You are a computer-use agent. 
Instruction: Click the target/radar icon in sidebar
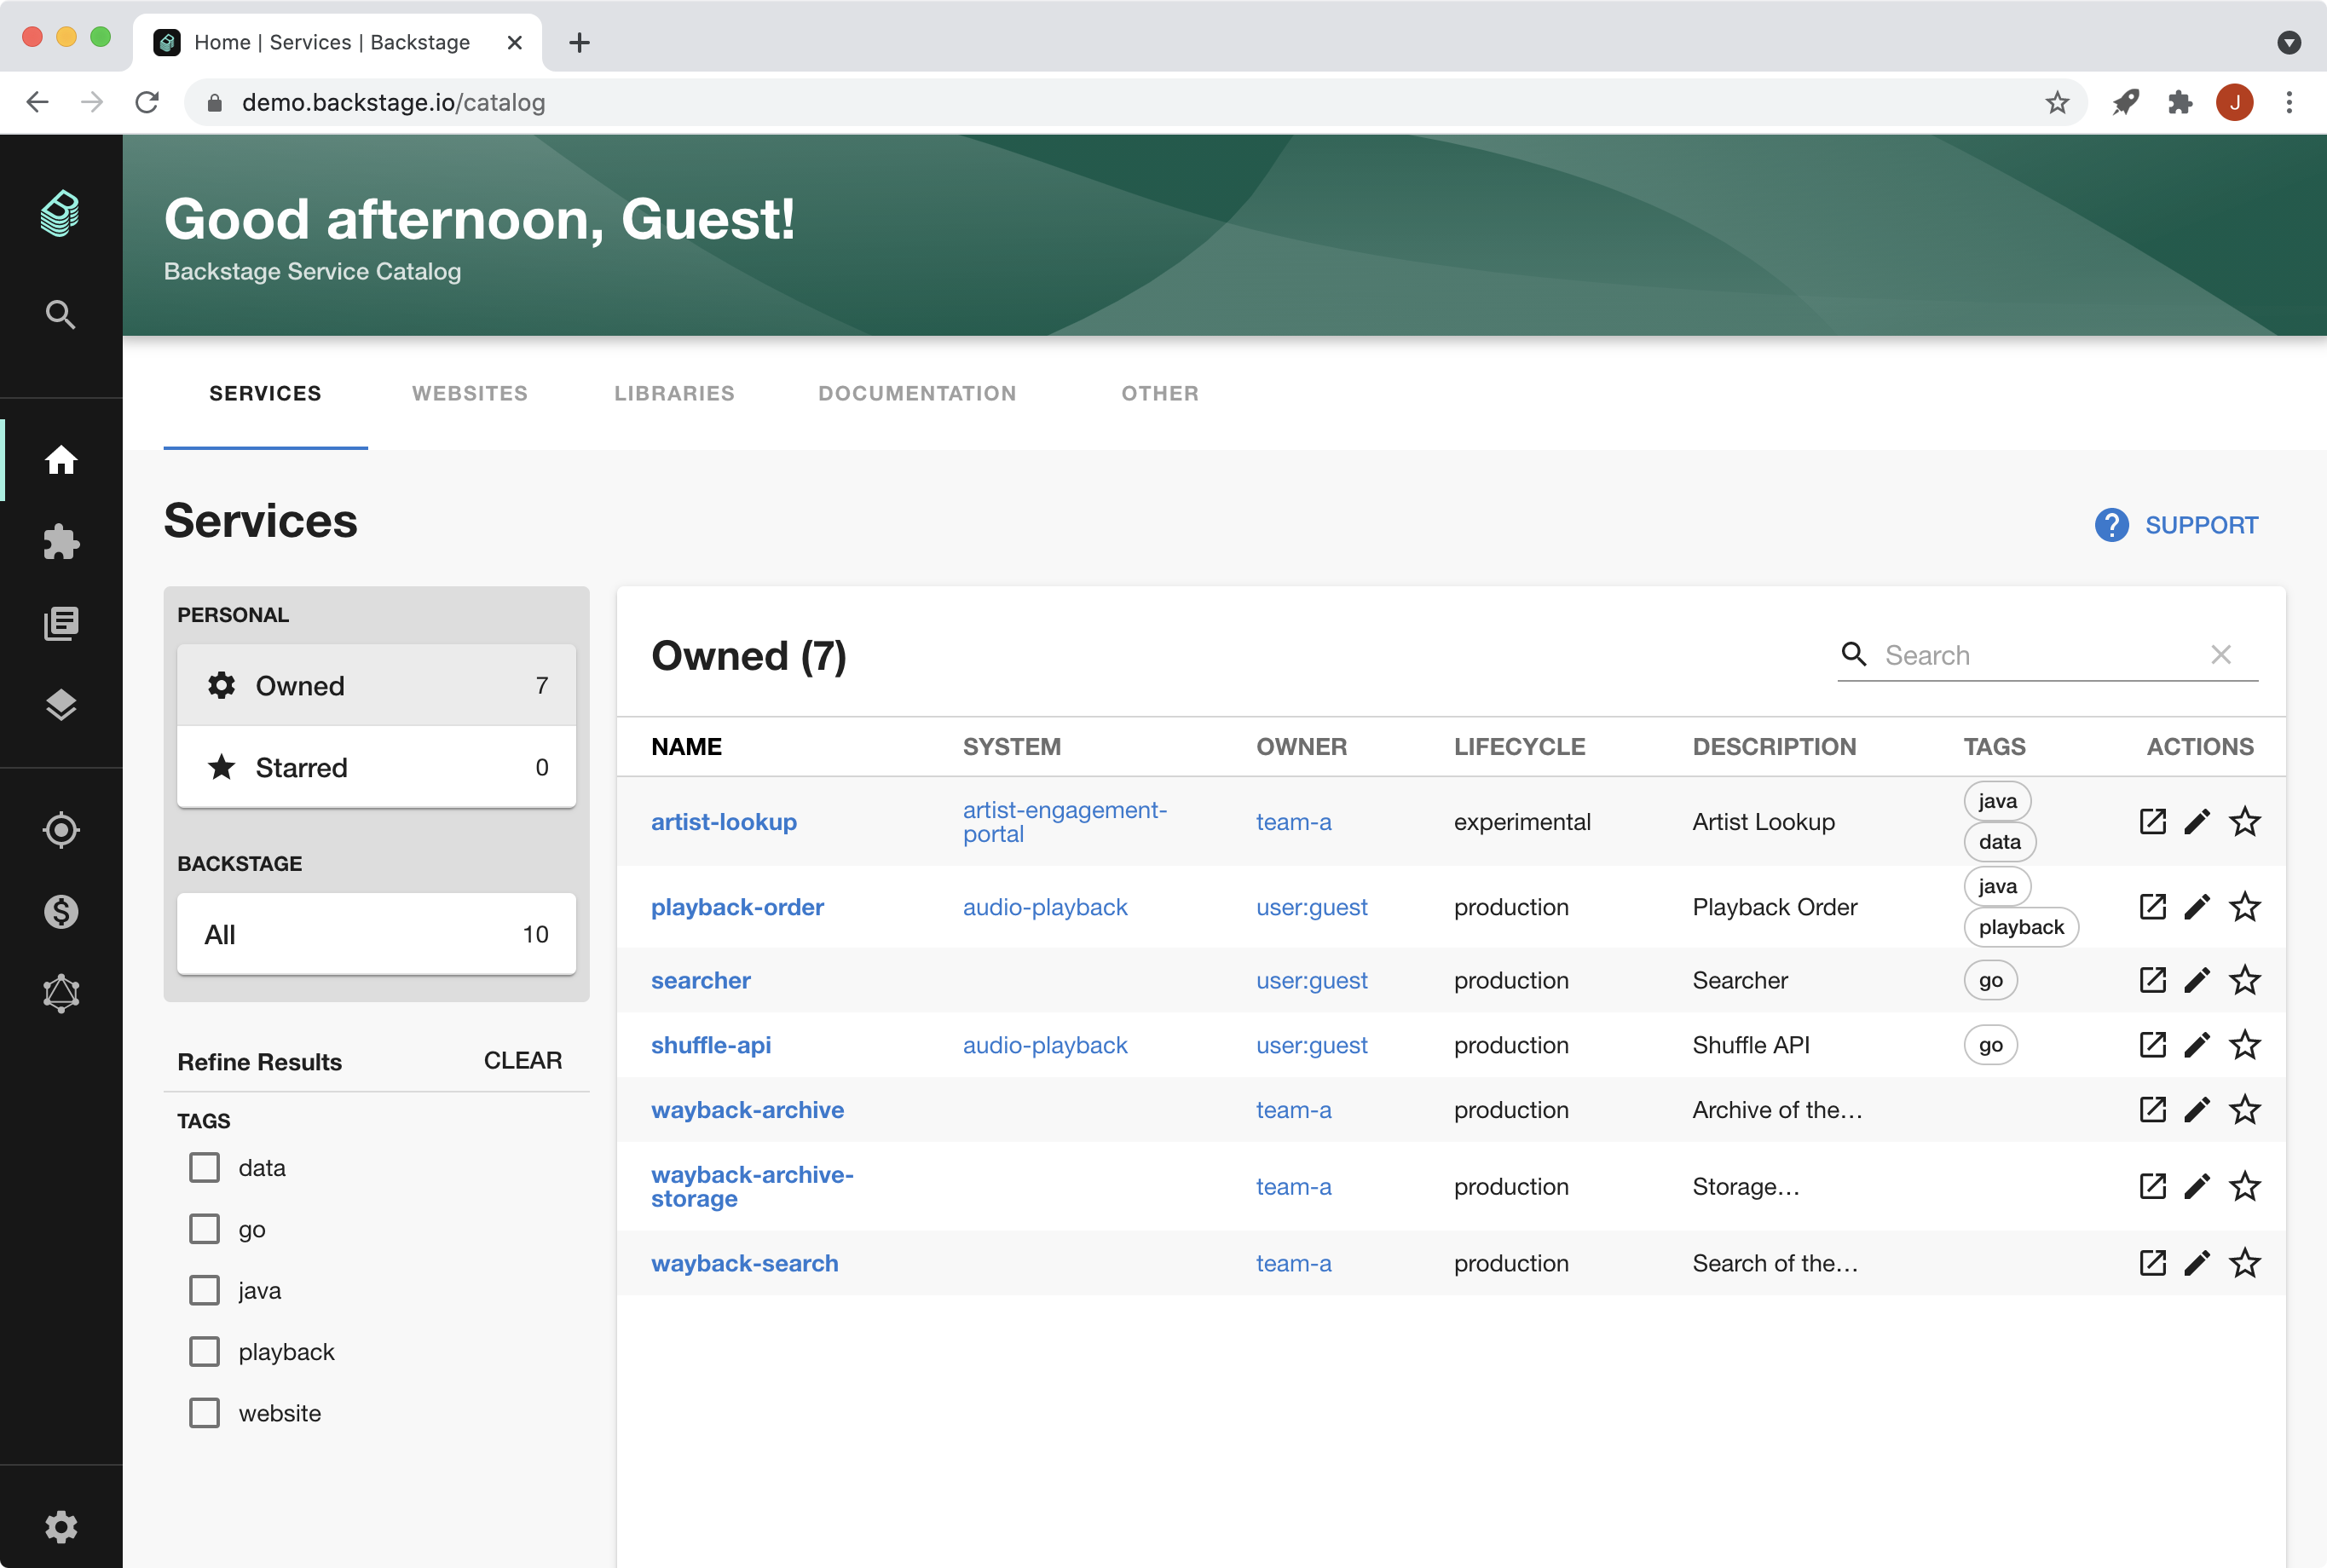click(61, 831)
